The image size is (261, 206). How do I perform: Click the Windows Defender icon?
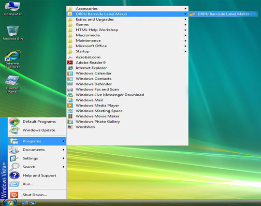(x=70, y=84)
